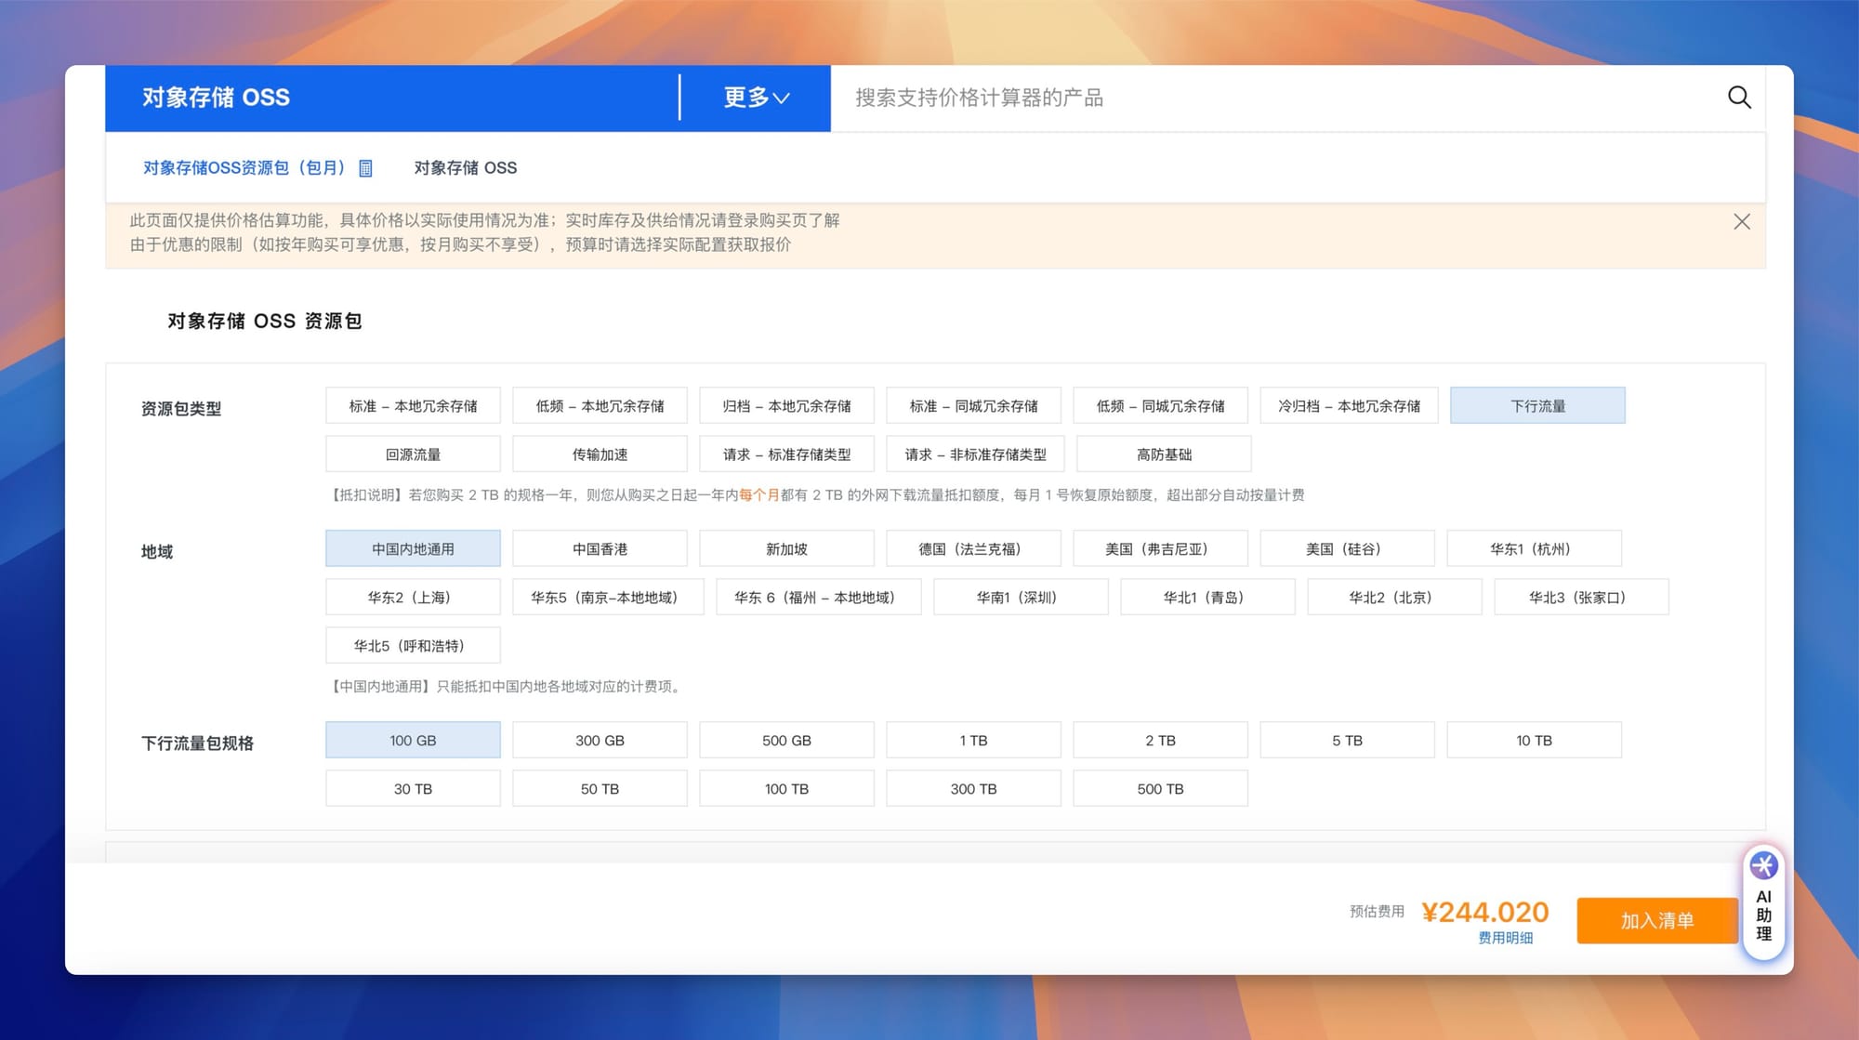Image resolution: width=1859 pixels, height=1040 pixels.
Task: Select 下行流量 package type
Action: pyautogui.click(x=1537, y=406)
